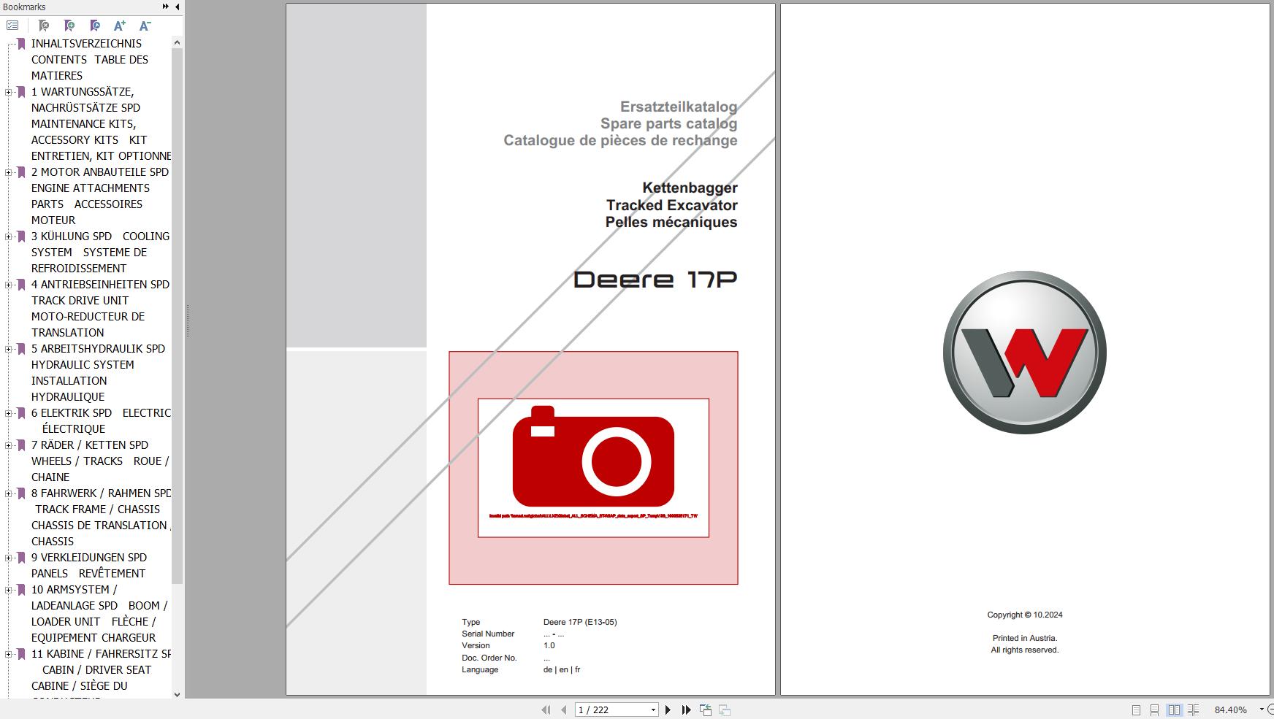This screenshot has height=719, width=1274.
Task: Increase bookmark font size with A+ icon
Action: 120,26
